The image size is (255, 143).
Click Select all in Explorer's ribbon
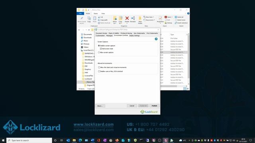click(179, 17)
